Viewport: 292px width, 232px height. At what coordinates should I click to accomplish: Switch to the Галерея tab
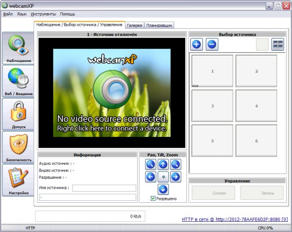click(134, 25)
